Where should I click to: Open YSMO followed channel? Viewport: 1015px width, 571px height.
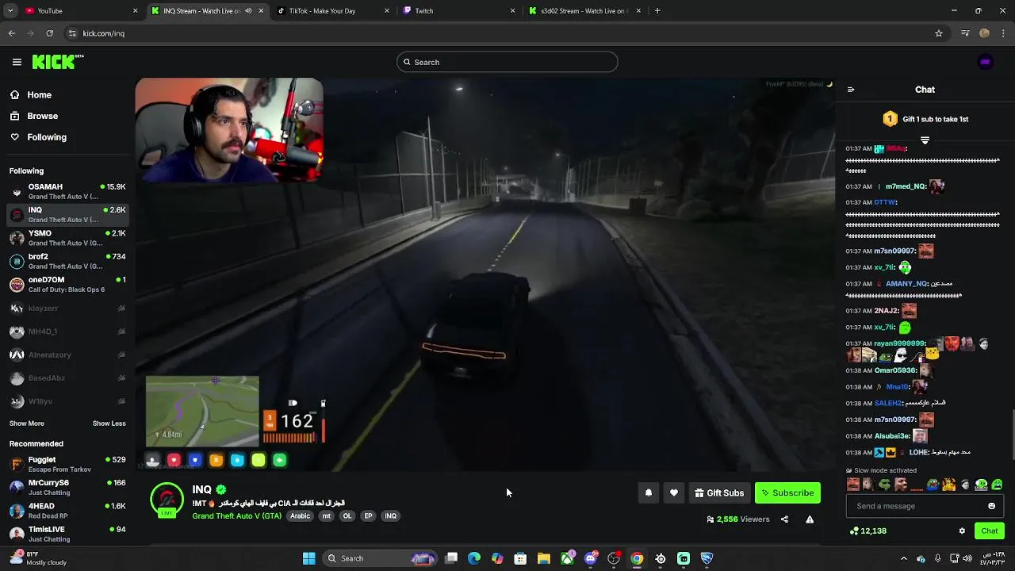point(67,238)
